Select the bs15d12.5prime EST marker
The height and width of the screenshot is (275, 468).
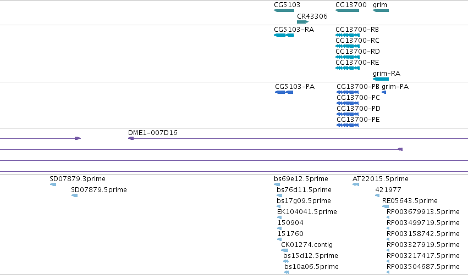pos(285,261)
